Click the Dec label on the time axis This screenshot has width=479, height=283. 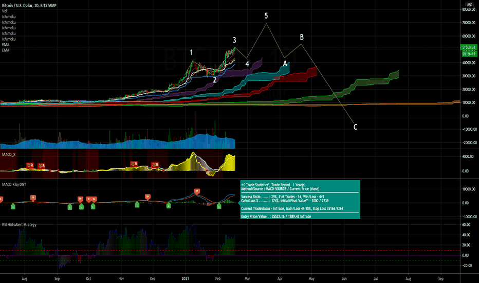pos(153,279)
